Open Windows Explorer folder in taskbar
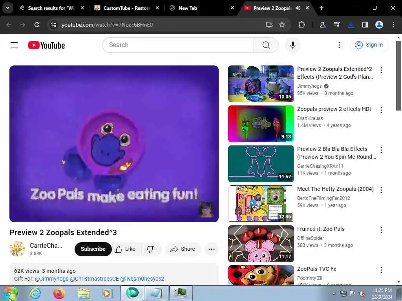402x301 pixels. (x=84, y=293)
